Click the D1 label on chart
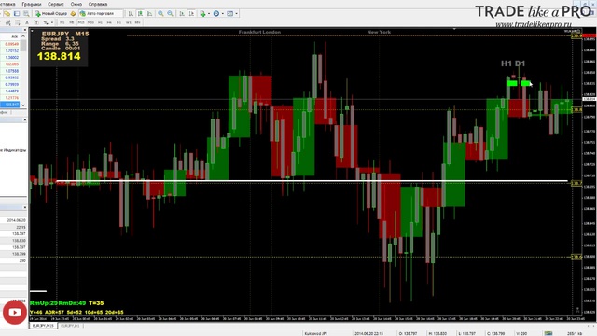 (x=521, y=63)
